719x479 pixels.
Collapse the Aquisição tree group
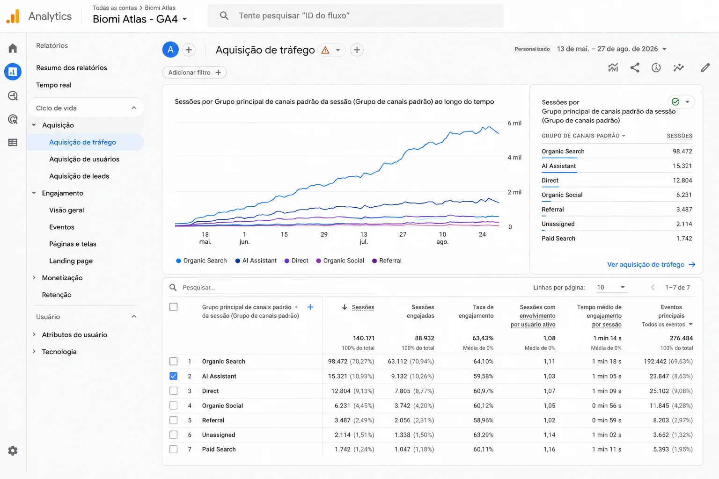(34, 125)
